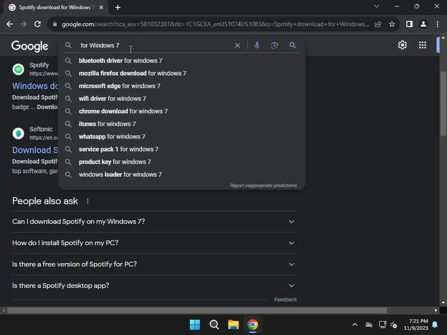Search by image with Google Lens
The image size is (447, 335).
(x=274, y=45)
